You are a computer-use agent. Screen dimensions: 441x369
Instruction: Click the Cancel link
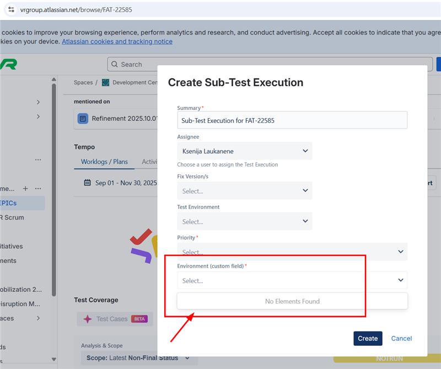point(401,339)
